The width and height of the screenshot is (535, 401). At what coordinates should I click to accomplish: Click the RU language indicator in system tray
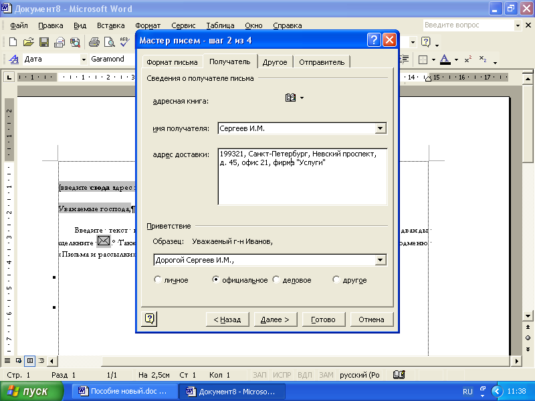[x=467, y=392]
